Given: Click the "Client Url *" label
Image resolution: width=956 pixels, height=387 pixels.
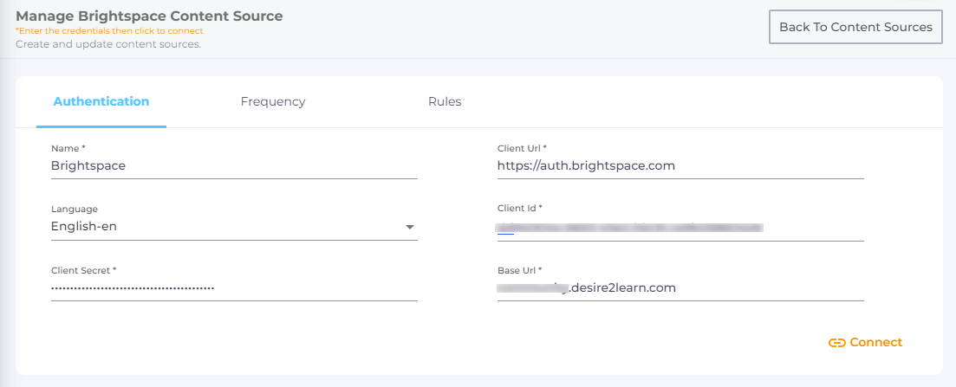Looking at the screenshot, I should tap(522, 148).
